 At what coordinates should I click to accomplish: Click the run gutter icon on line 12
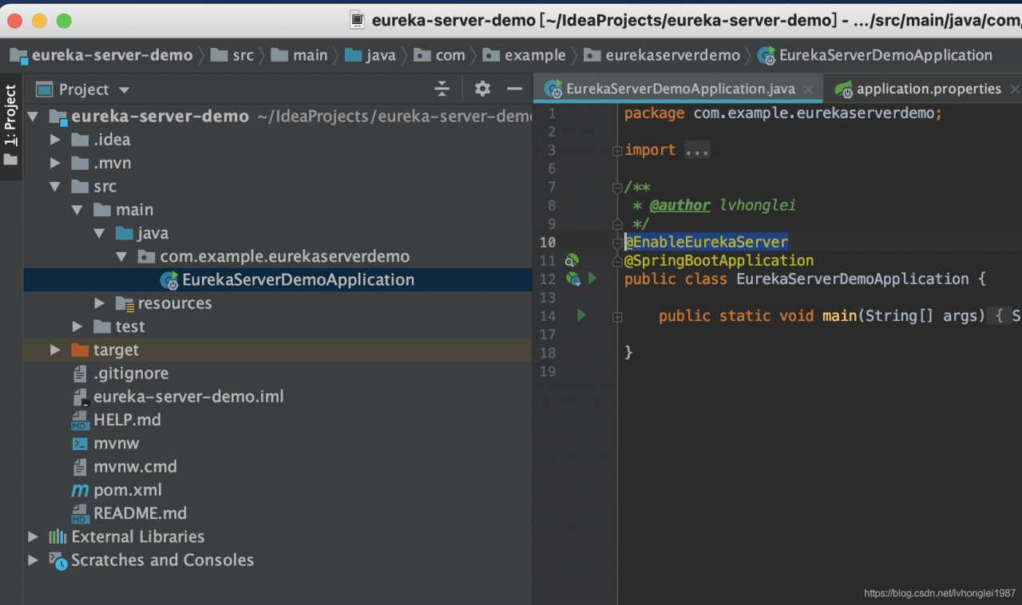point(592,279)
